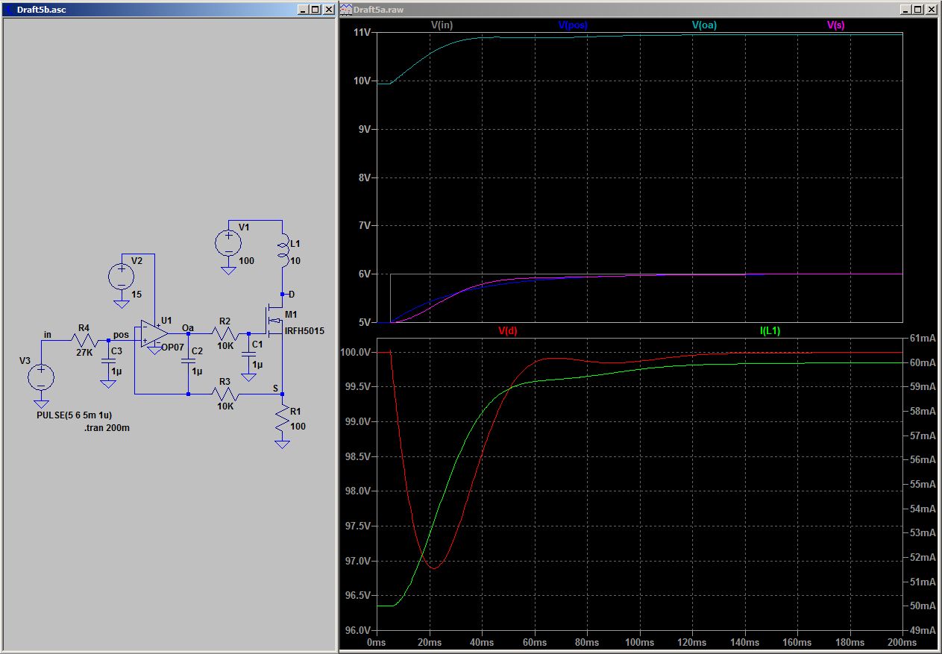This screenshot has width=942, height=654.
Task: Click the 10K value under R2
Action: coord(226,346)
